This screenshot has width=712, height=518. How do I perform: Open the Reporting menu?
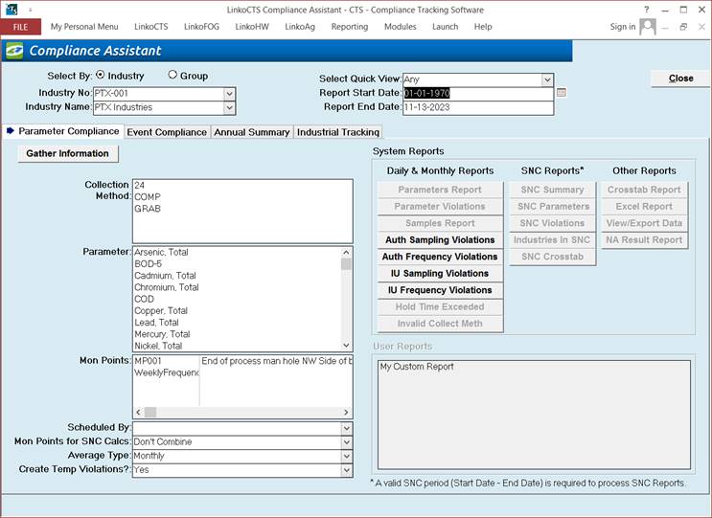point(350,27)
